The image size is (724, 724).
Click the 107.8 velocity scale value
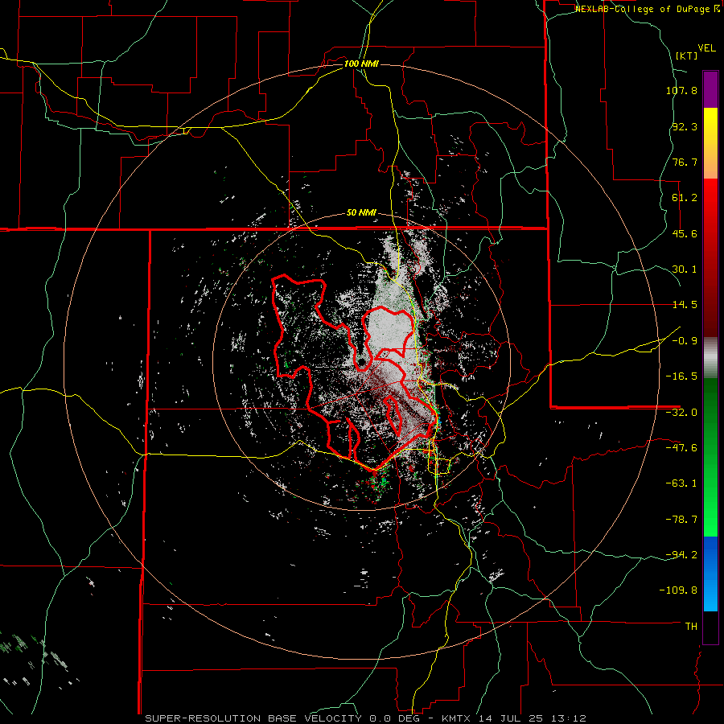(681, 90)
